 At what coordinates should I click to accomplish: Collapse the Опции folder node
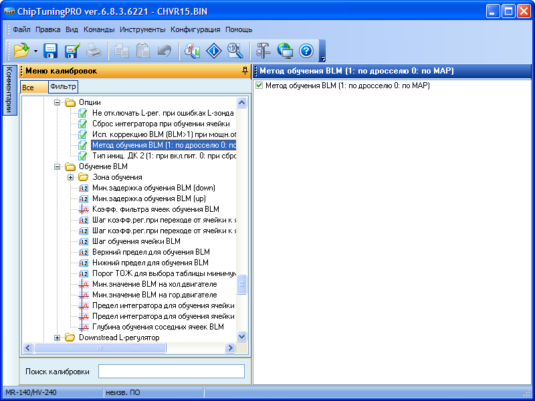tap(58, 102)
